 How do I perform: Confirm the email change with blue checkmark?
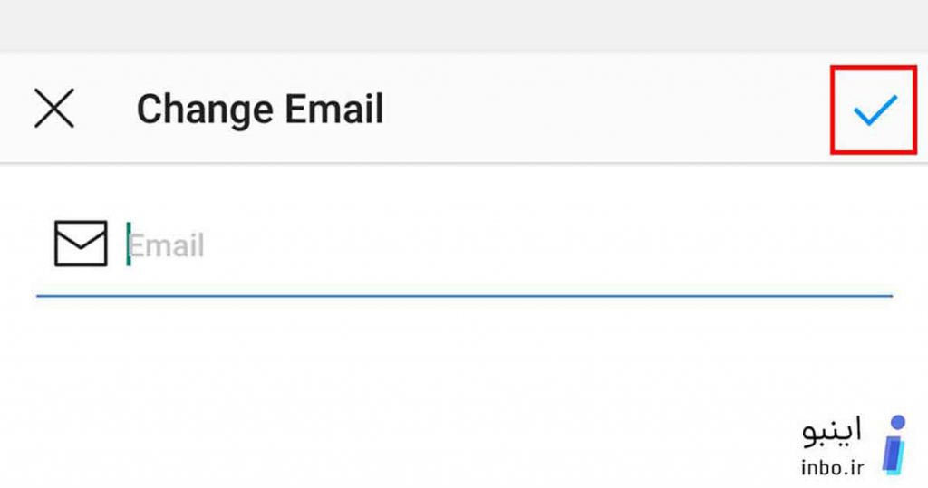point(875,110)
